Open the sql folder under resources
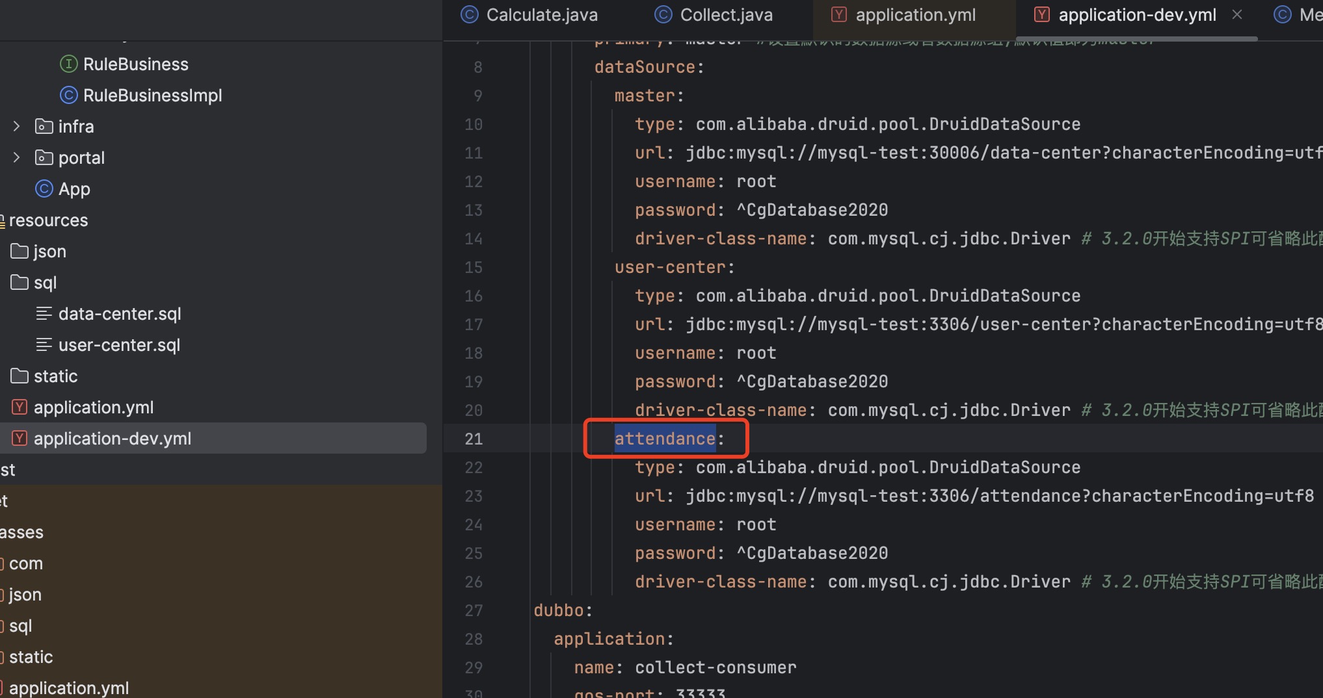This screenshot has height=698, width=1323. (45, 283)
